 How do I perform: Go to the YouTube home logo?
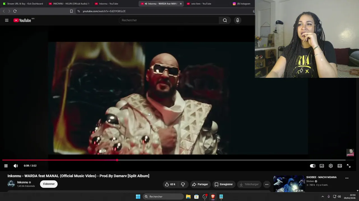click(x=22, y=20)
